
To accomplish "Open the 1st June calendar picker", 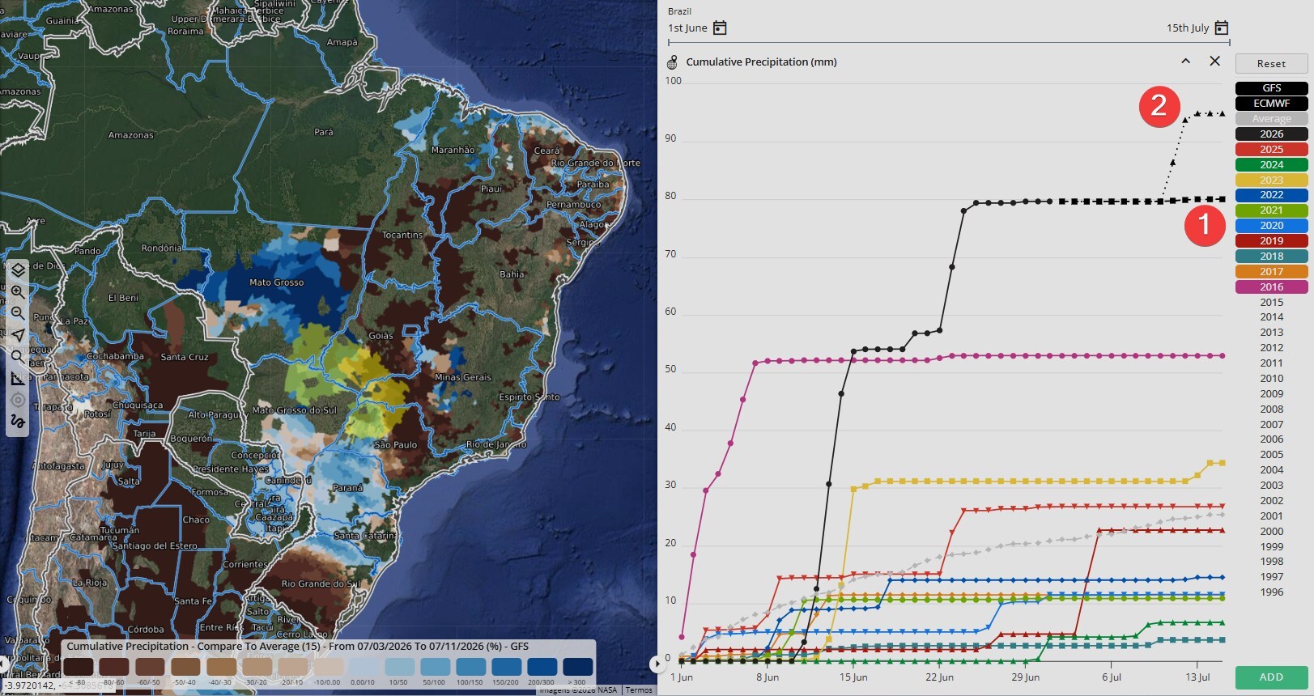I will pyautogui.click(x=720, y=28).
